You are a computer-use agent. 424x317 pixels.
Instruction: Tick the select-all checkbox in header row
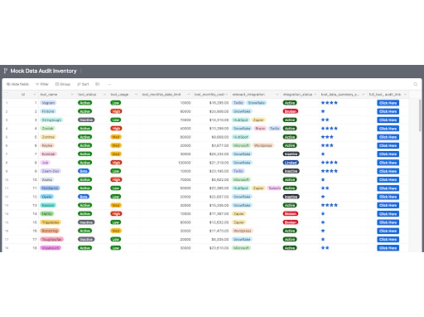click(x=6, y=94)
